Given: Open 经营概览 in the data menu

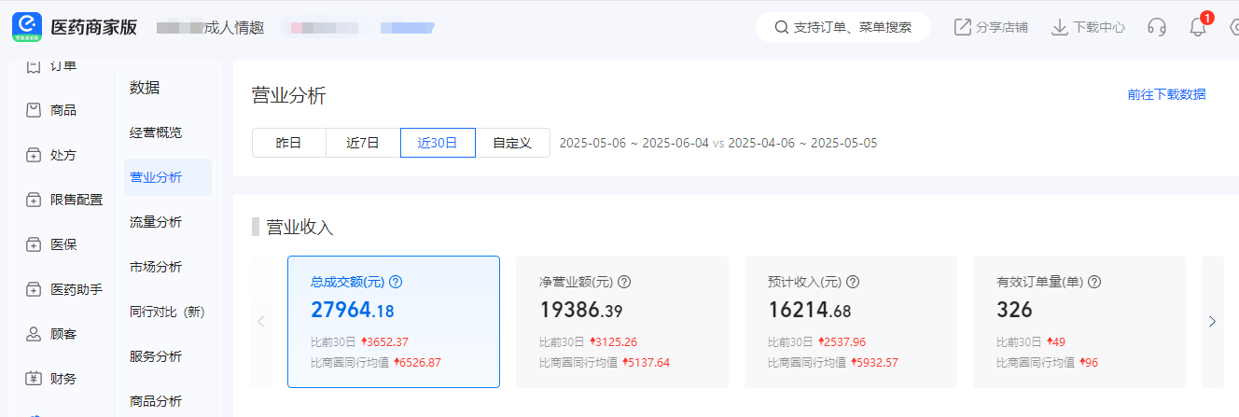Looking at the screenshot, I should coord(156,132).
